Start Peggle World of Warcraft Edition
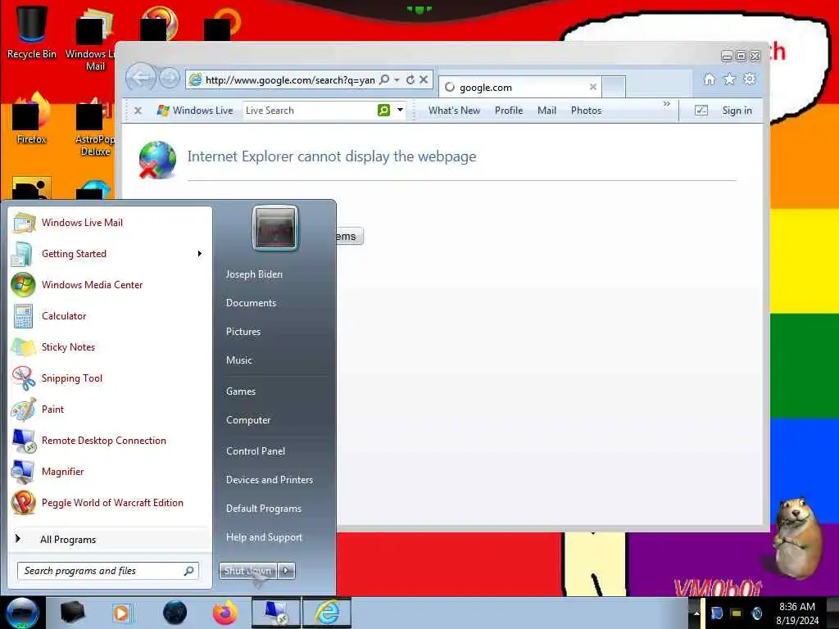The image size is (839, 629). [111, 502]
